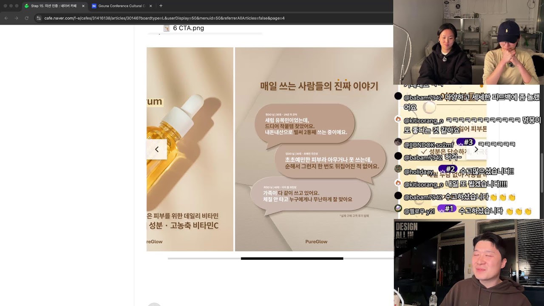544x306 pixels.
Task: Open a new browser tab with plus
Action: [161, 6]
